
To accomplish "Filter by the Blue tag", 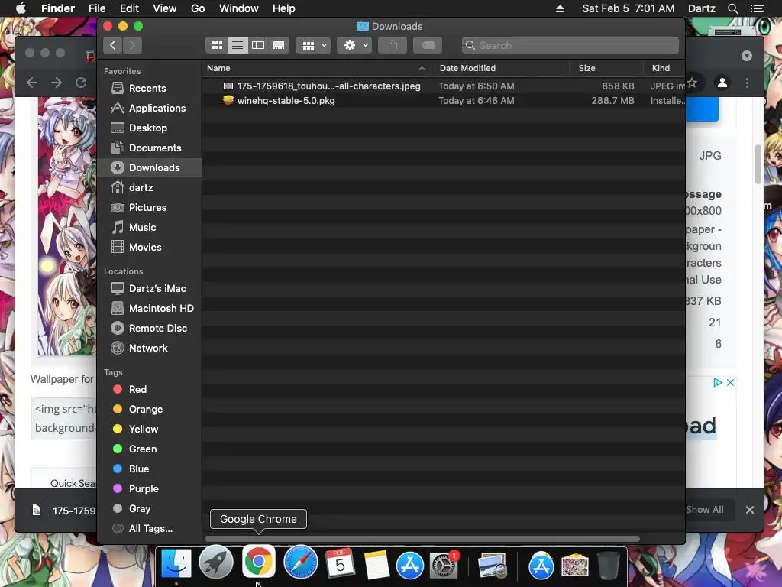I will (150, 469).
